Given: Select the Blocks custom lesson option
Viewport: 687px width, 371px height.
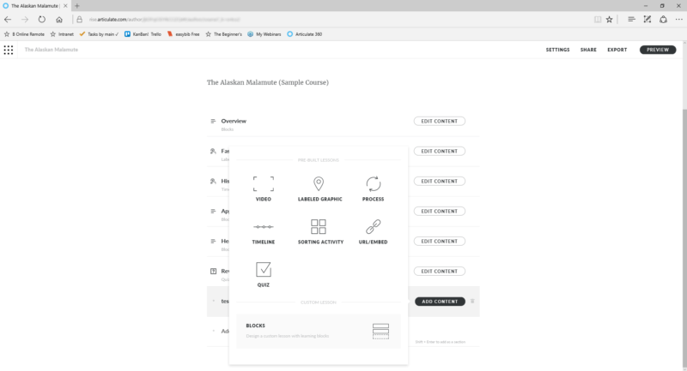Looking at the screenshot, I should [319, 332].
